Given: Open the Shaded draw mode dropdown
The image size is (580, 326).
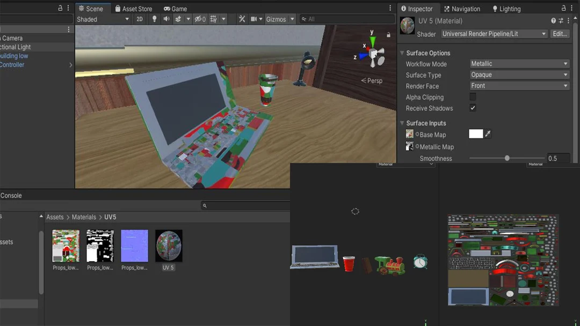Looking at the screenshot, I should click(102, 19).
